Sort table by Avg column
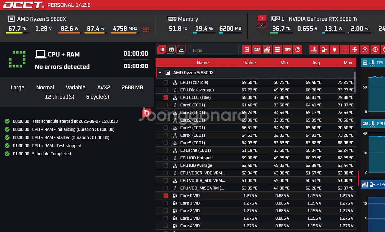Viewport: 385px width, 232px height. [316, 63]
